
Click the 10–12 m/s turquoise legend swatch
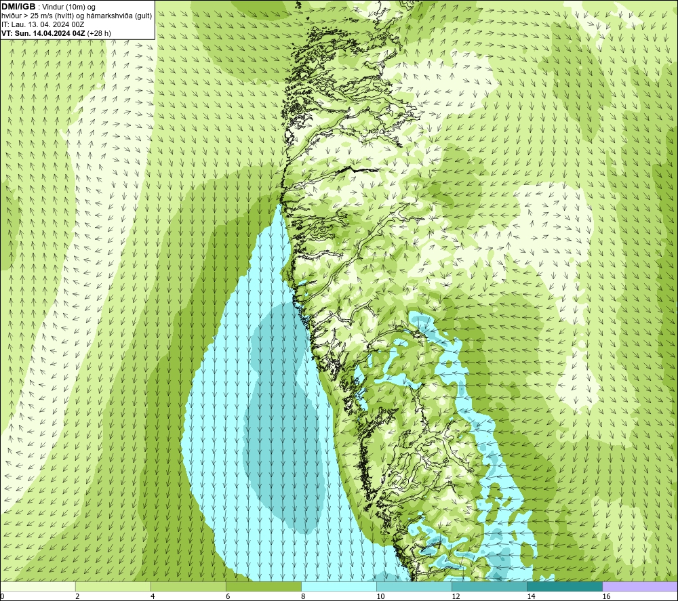click(x=414, y=586)
